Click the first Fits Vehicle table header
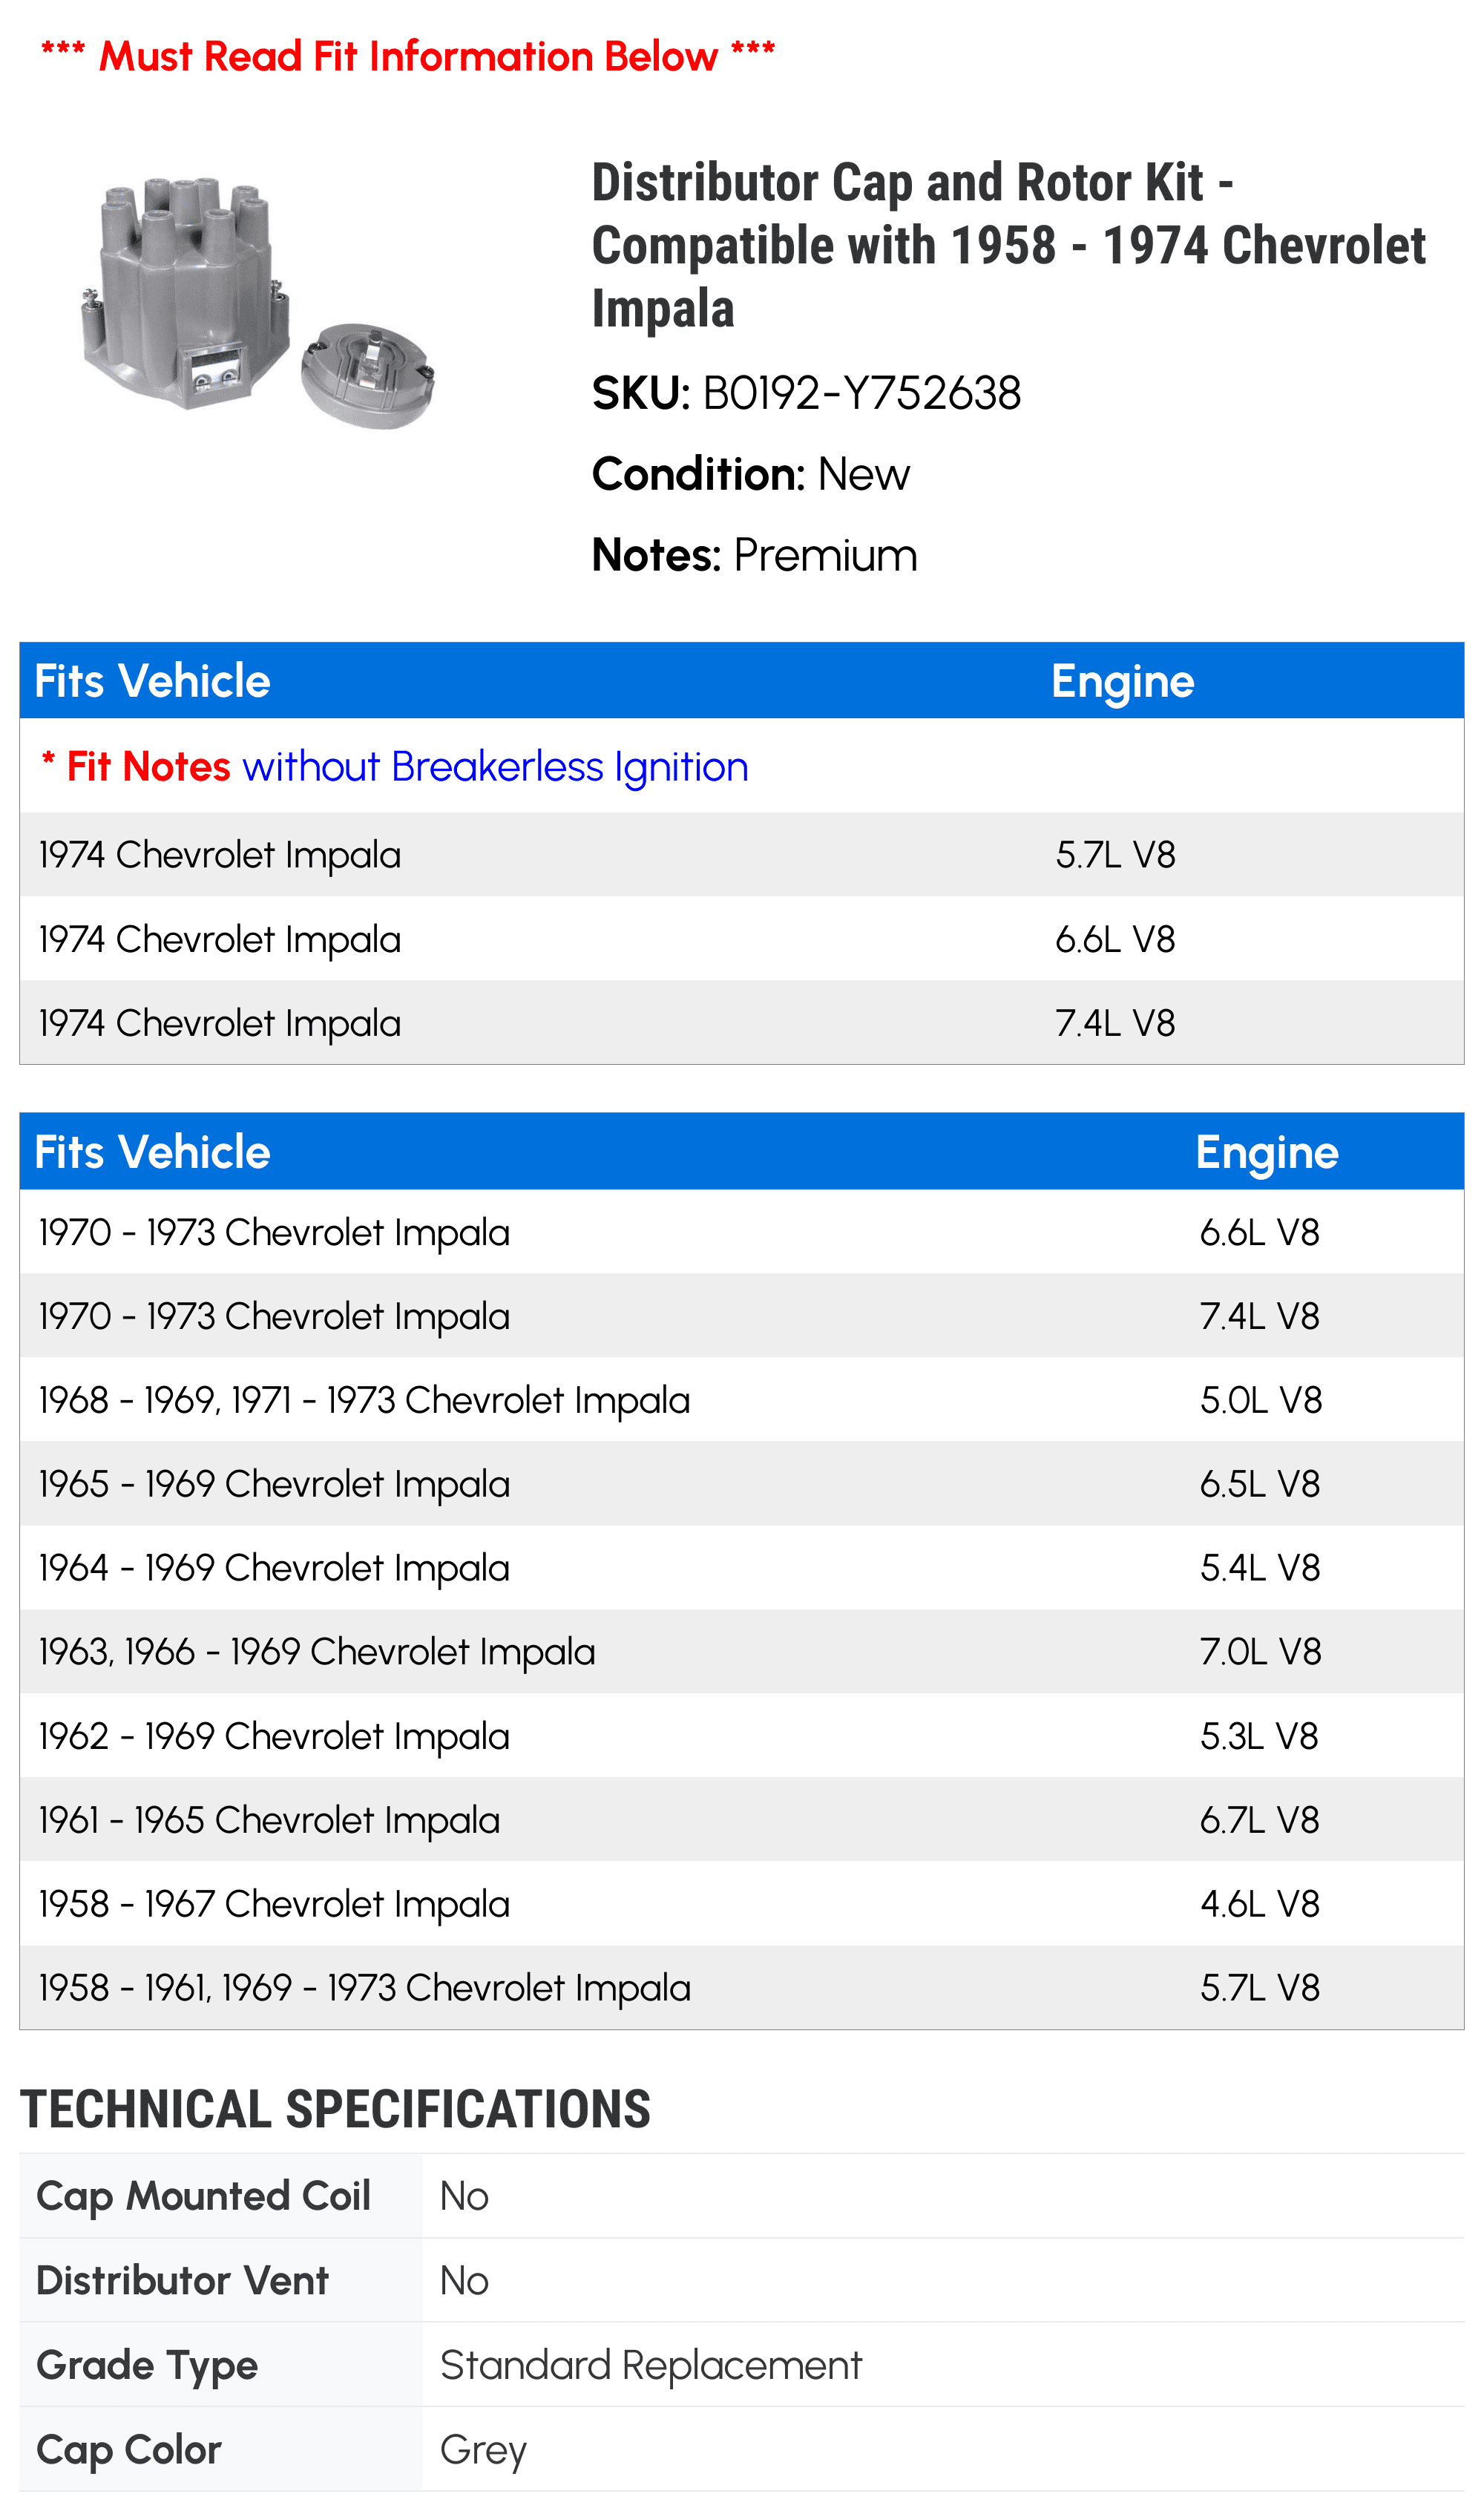The width and height of the screenshot is (1484, 2511). (x=152, y=681)
